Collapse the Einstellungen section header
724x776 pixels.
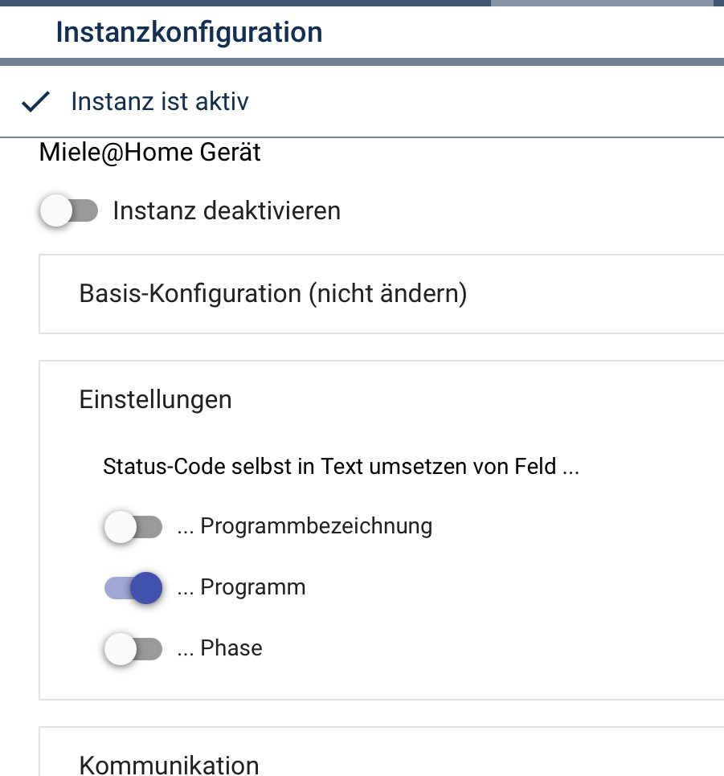(155, 399)
